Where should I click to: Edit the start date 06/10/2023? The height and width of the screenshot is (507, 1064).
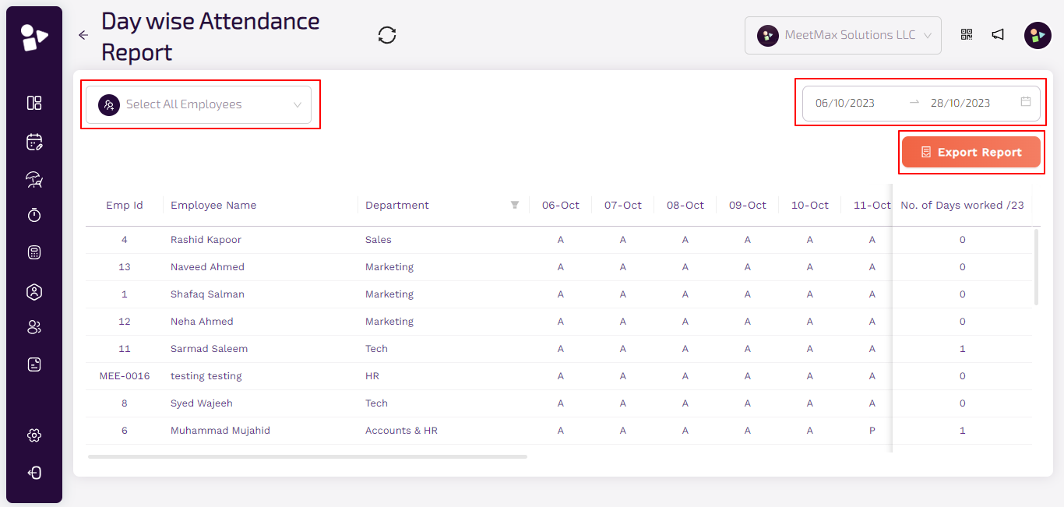click(845, 103)
